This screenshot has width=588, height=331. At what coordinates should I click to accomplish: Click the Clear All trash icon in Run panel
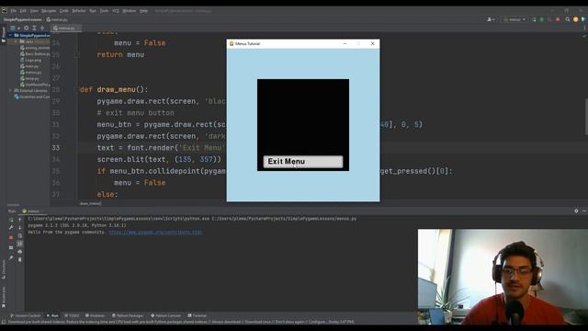pos(20,259)
